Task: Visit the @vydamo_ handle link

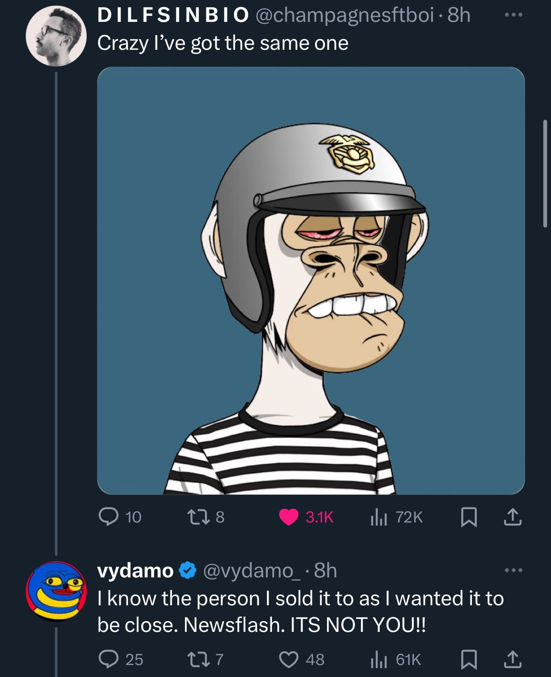Action: pos(252,571)
